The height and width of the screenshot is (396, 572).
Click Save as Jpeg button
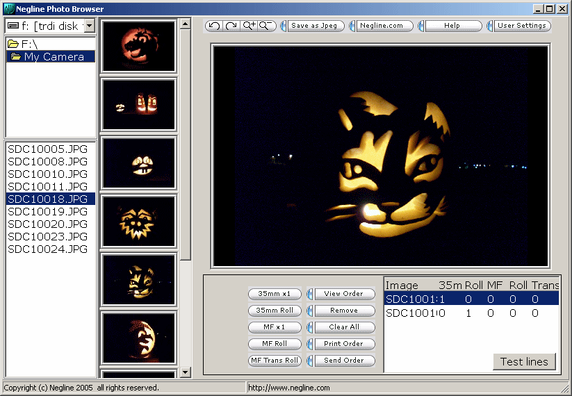(x=314, y=26)
